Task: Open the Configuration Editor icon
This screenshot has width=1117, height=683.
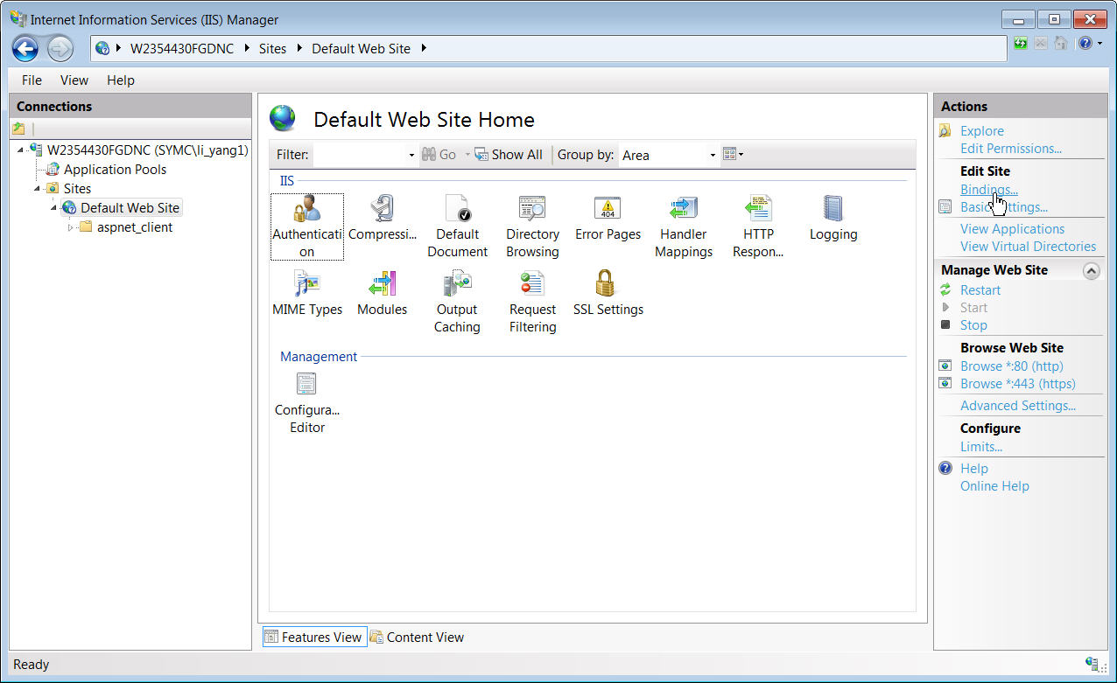Action: click(306, 386)
